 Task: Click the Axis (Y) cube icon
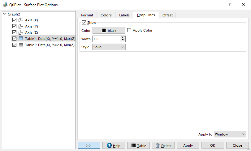tap(21, 26)
